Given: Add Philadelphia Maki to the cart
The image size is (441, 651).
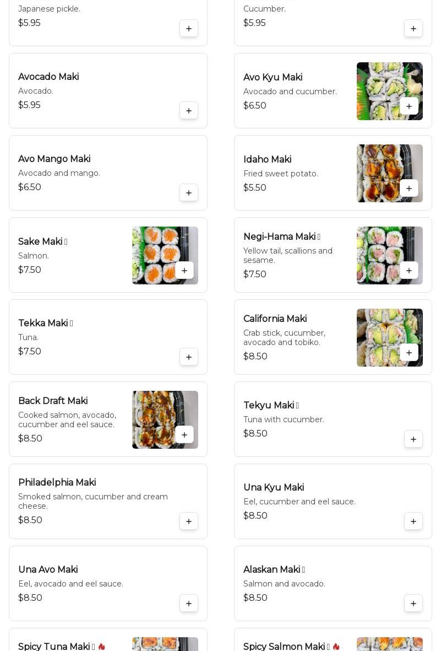Looking at the screenshot, I should coord(189,521).
